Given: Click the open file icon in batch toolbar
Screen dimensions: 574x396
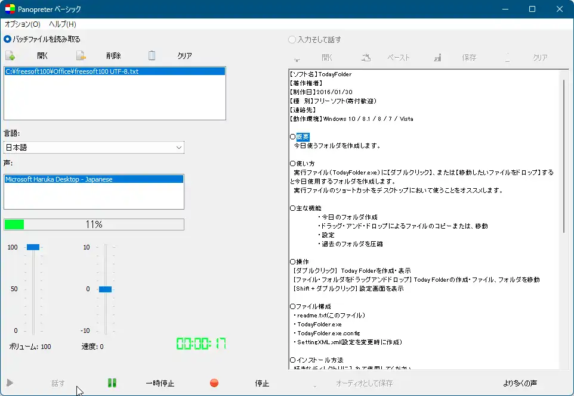Looking at the screenshot, I should (10, 56).
